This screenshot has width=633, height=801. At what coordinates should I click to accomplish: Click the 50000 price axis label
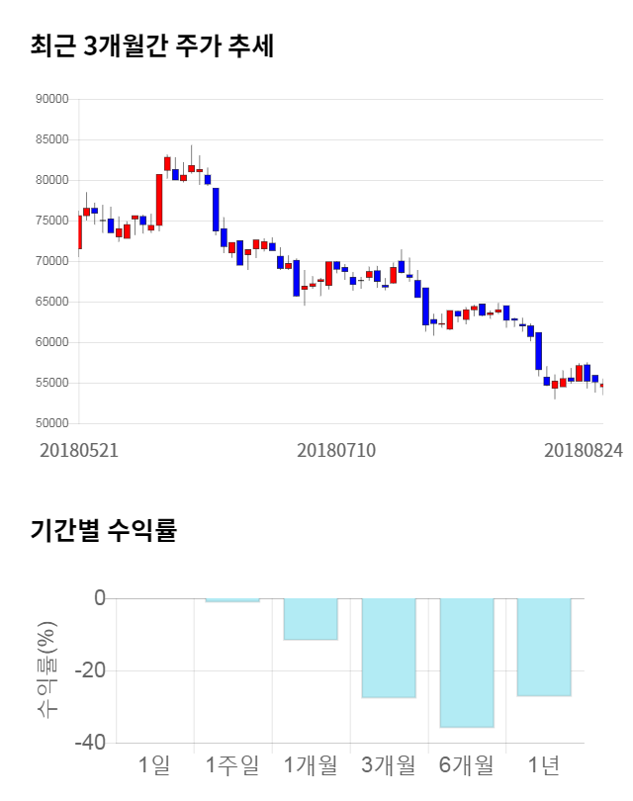(x=49, y=423)
